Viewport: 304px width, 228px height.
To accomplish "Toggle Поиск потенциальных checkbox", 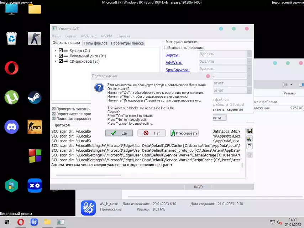I will point(54,119).
